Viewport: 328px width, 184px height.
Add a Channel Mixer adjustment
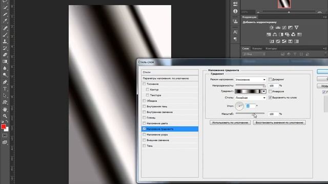coord(293,34)
